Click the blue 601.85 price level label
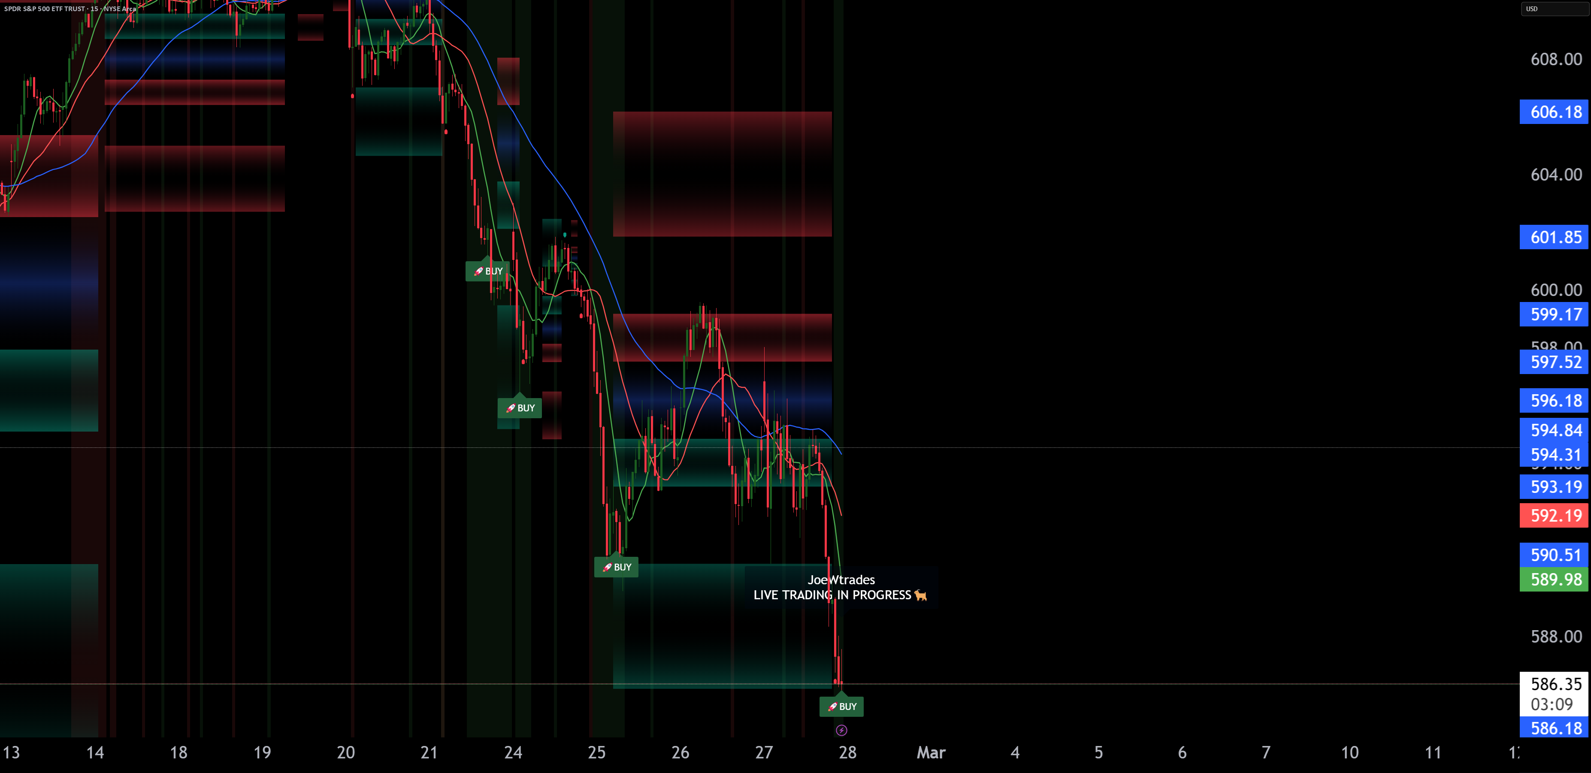 click(x=1554, y=237)
